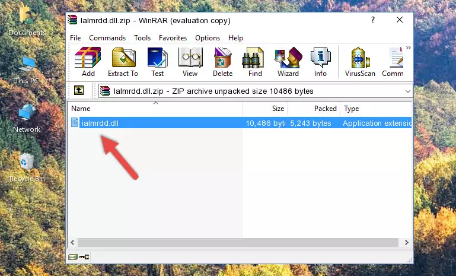Open the View file tool
Viewport: 456px width, 276px height.
[190, 62]
